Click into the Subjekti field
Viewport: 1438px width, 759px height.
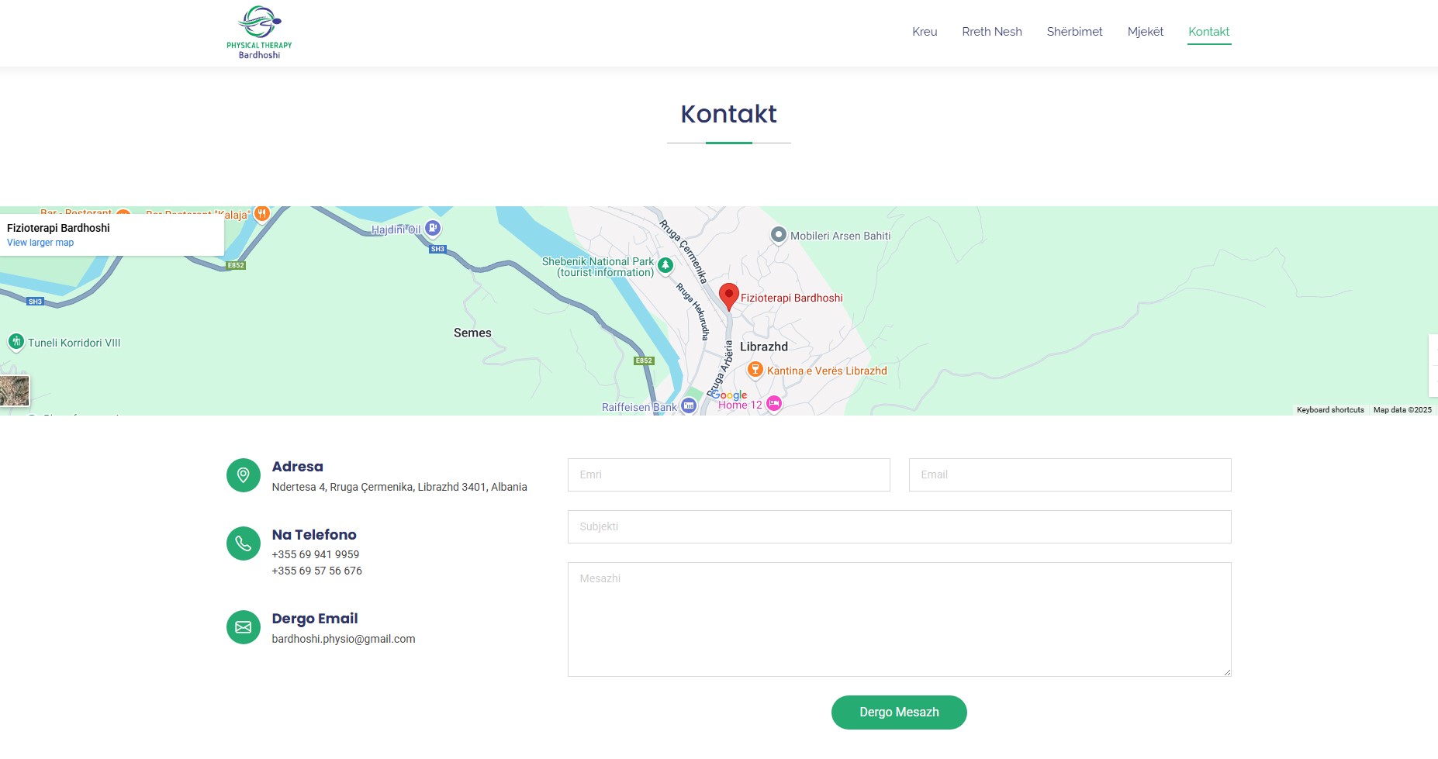pos(899,526)
